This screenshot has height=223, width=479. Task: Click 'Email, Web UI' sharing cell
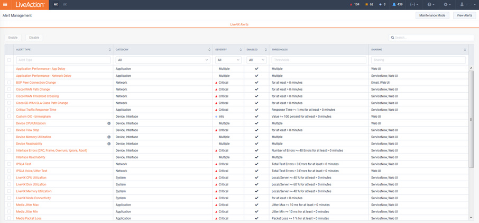point(380,83)
